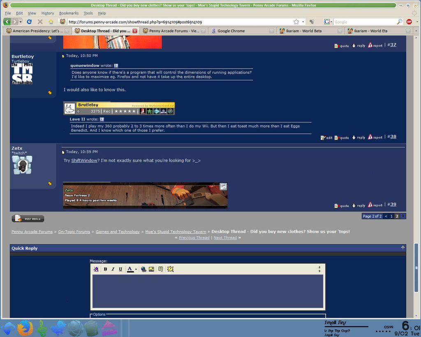Launch Firefox from the desktop dock

[25, 328]
